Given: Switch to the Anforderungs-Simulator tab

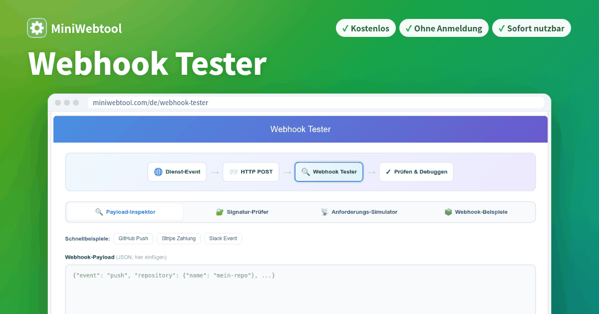Looking at the screenshot, I should pos(359,212).
